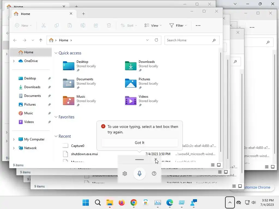Open the Filter dropdown menu
The height and width of the screenshot is (209, 279).
pos(178,25)
